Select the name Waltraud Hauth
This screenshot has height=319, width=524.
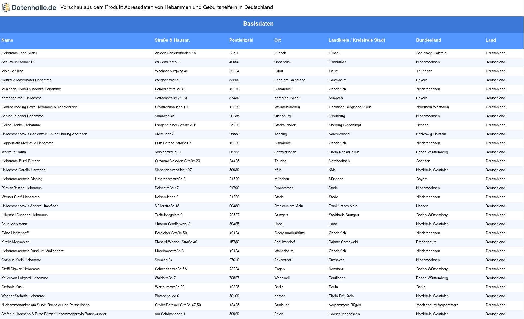[14, 152]
